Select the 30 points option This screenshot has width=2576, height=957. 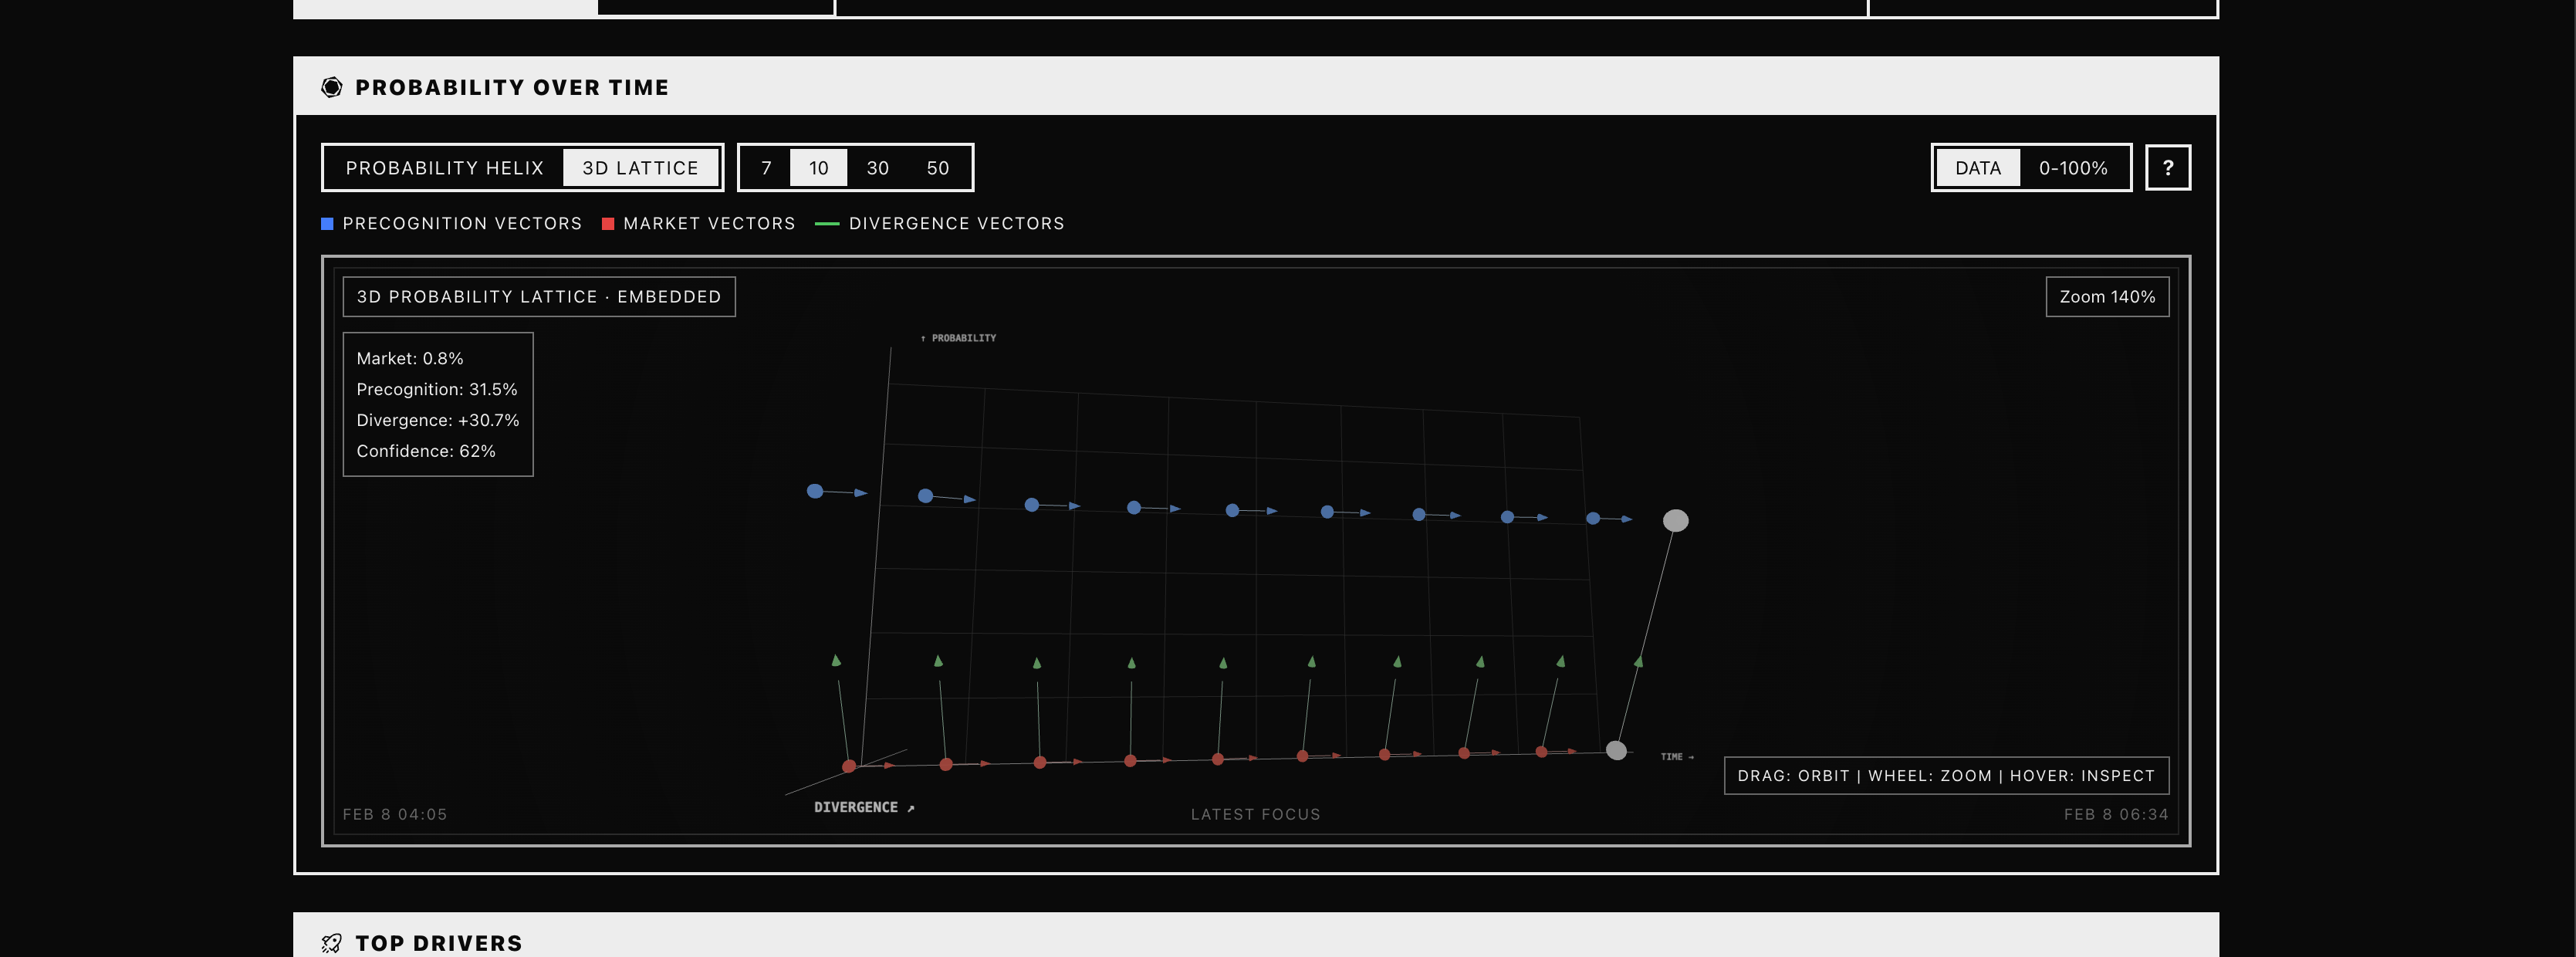coord(877,168)
